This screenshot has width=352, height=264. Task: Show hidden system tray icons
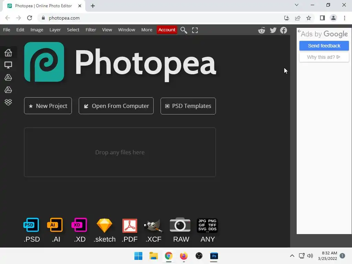pos(292,256)
